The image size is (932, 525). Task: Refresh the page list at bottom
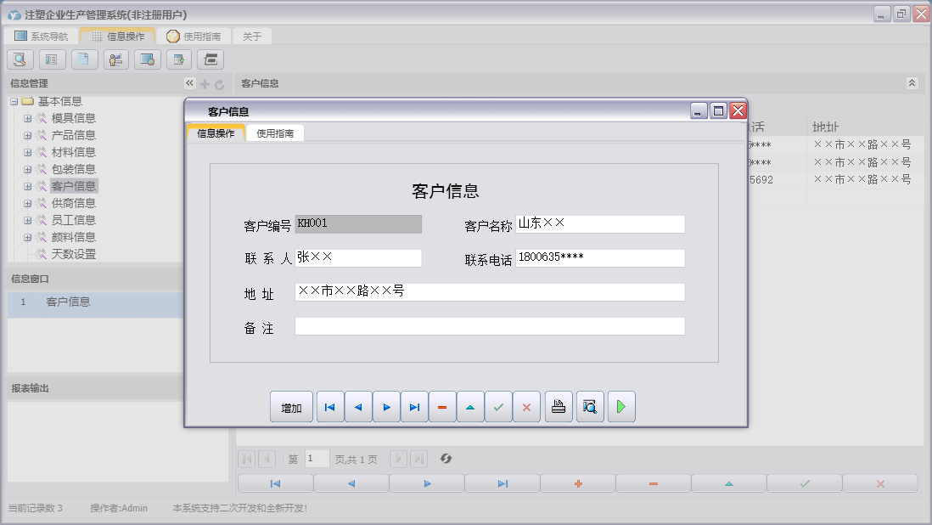tap(446, 459)
